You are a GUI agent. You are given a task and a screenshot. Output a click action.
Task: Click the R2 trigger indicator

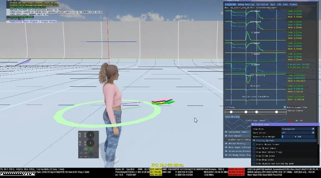point(86,153)
